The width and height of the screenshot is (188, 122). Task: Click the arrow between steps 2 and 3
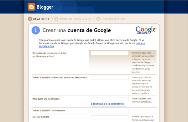coord(94,19)
